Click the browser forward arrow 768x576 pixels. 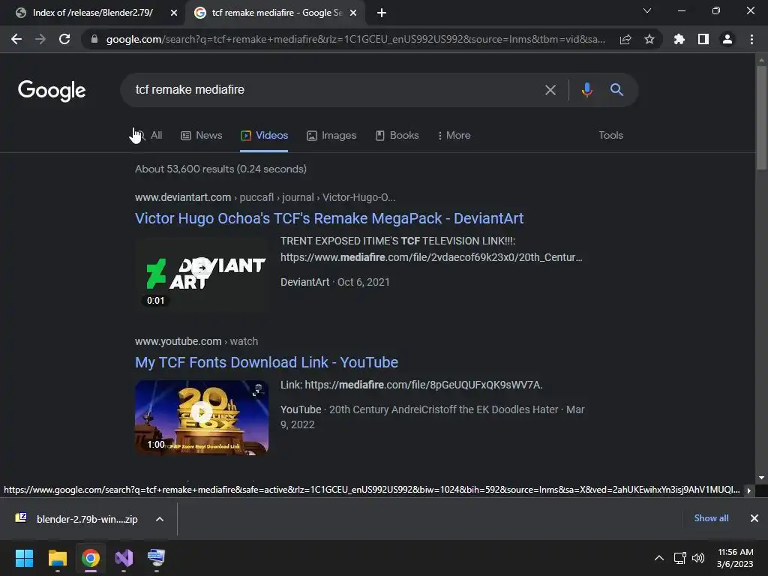(40, 39)
